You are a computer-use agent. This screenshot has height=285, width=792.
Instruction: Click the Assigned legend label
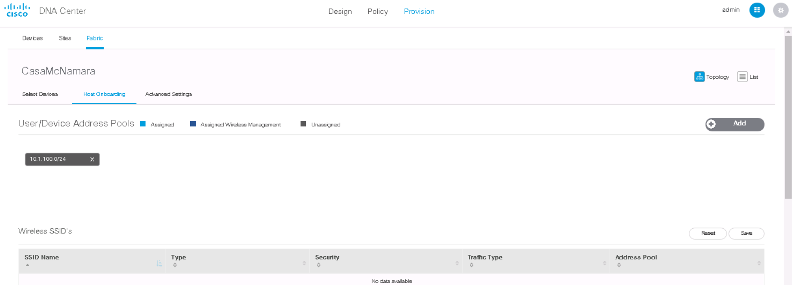(162, 125)
